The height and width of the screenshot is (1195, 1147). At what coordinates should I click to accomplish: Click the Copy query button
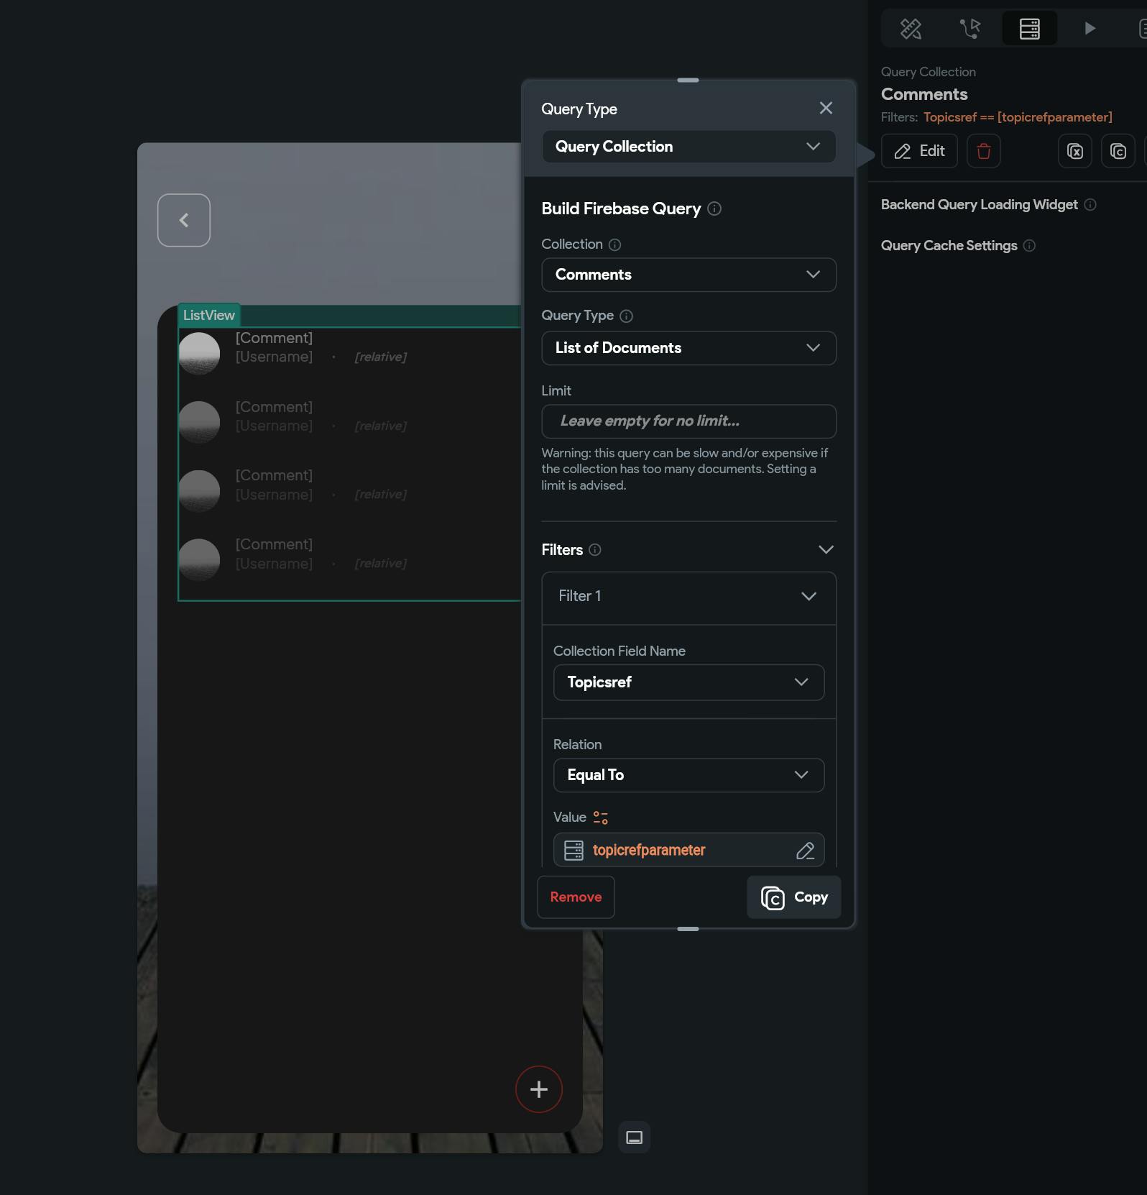click(793, 897)
